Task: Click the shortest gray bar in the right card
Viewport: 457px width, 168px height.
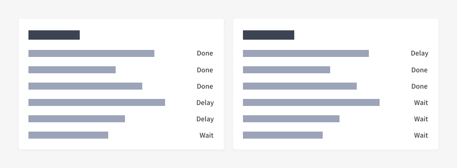Action: point(283,135)
